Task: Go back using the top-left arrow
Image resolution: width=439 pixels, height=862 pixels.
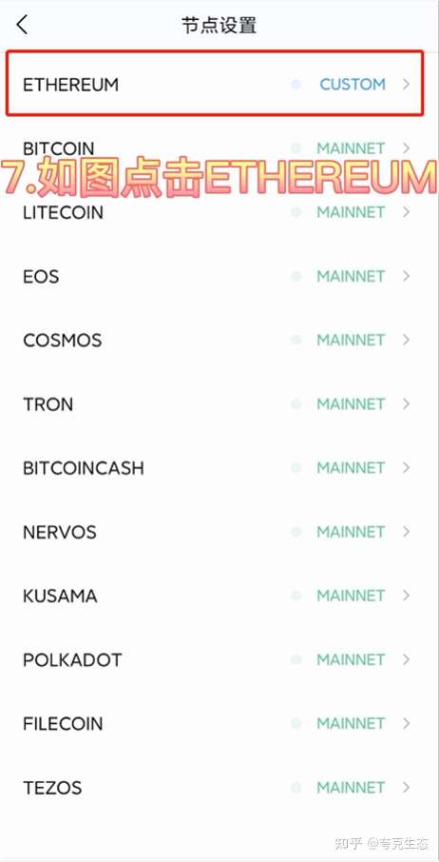Action: pos(22,26)
